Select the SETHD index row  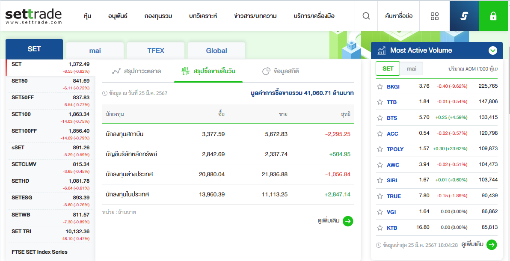(x=50, y=184)
